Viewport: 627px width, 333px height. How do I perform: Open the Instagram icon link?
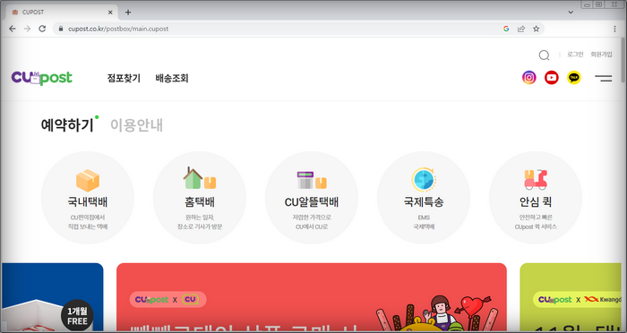point(529,78)
